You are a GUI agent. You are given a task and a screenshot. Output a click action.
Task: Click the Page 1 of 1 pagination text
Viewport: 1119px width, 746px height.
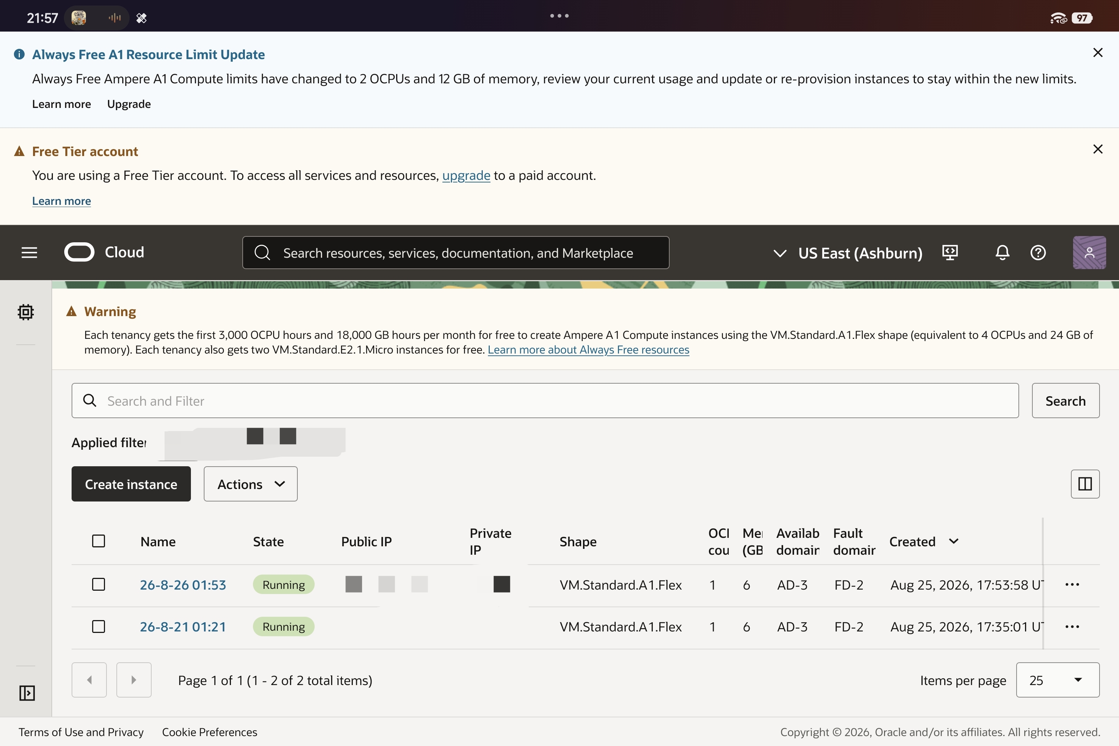pos(275,680)
